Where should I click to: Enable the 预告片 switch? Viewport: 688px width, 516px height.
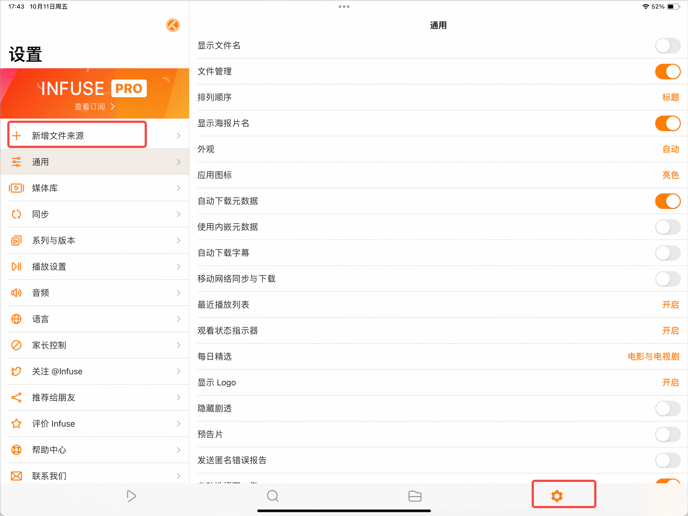(667, 434)
